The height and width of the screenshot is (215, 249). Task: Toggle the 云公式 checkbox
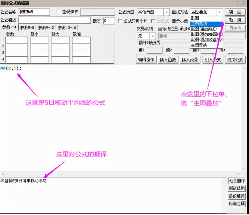click(x=153, y=21)
